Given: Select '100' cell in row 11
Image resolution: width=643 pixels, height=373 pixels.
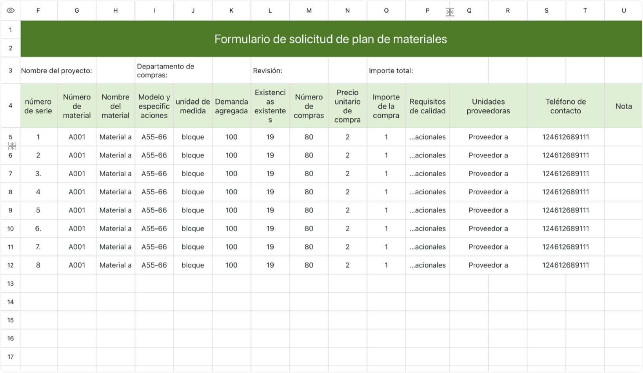Looking at the screenshot, I should [231, 247].
